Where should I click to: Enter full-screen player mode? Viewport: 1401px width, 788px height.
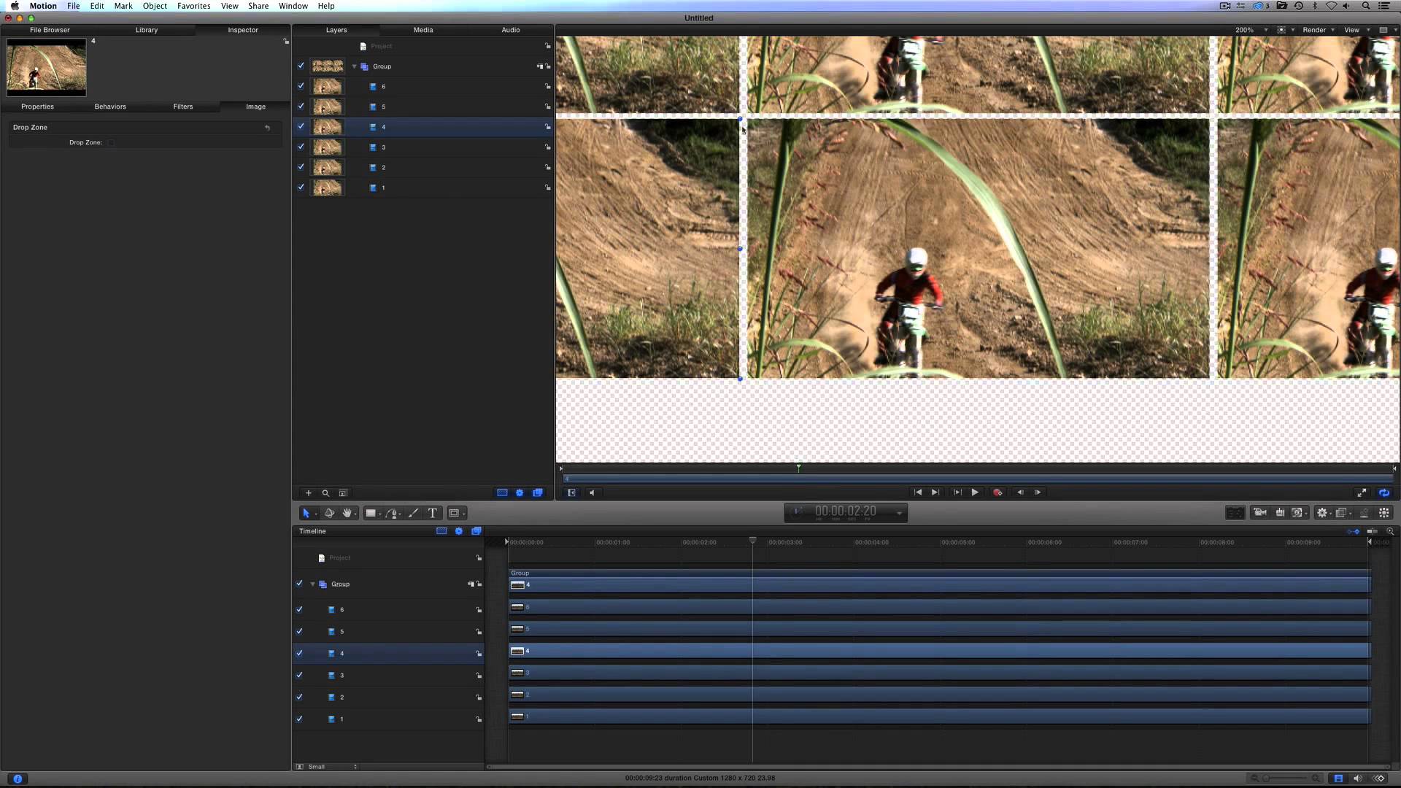pos(1362,492)
